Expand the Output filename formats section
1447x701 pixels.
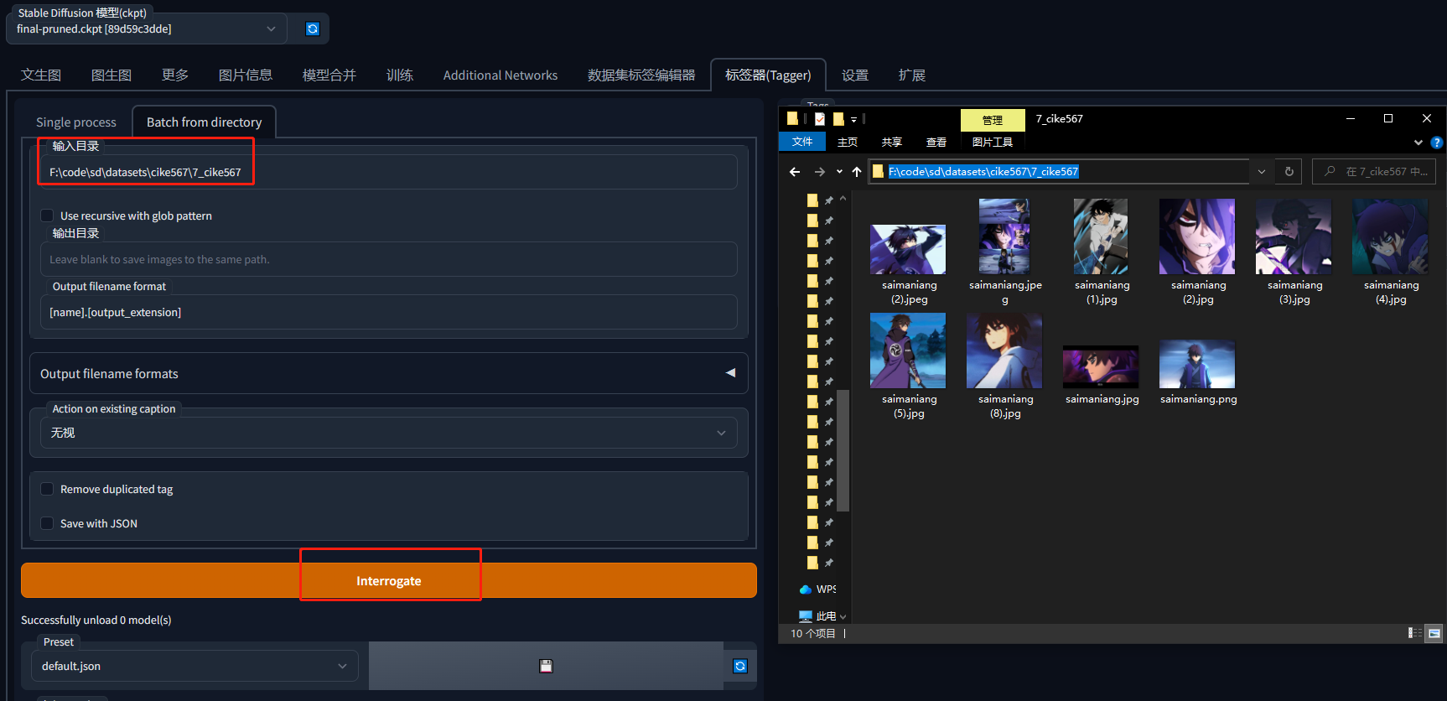coord(389,373)
